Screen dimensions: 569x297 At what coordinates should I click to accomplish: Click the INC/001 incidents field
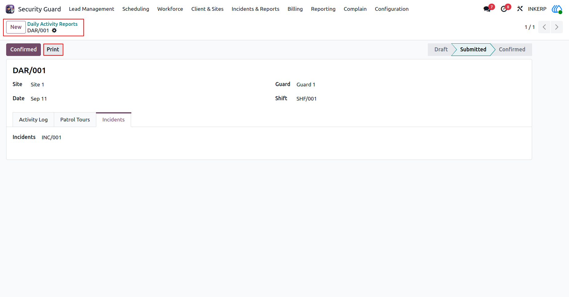point(51,137)
